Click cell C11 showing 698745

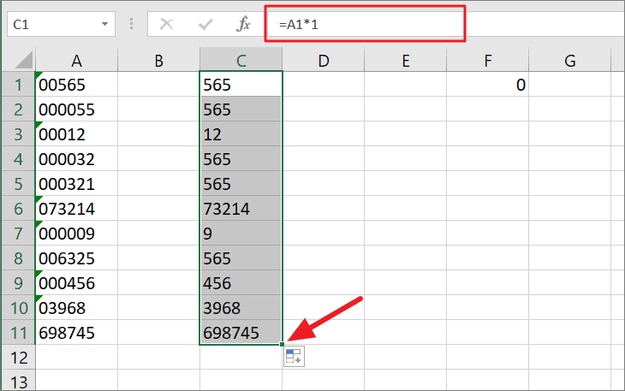(x=241, y=333)
